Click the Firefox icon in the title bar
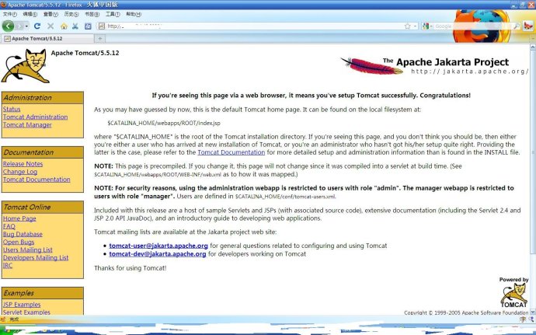The height and width of the screenshot is (335, 536). [x=4, y=5]
